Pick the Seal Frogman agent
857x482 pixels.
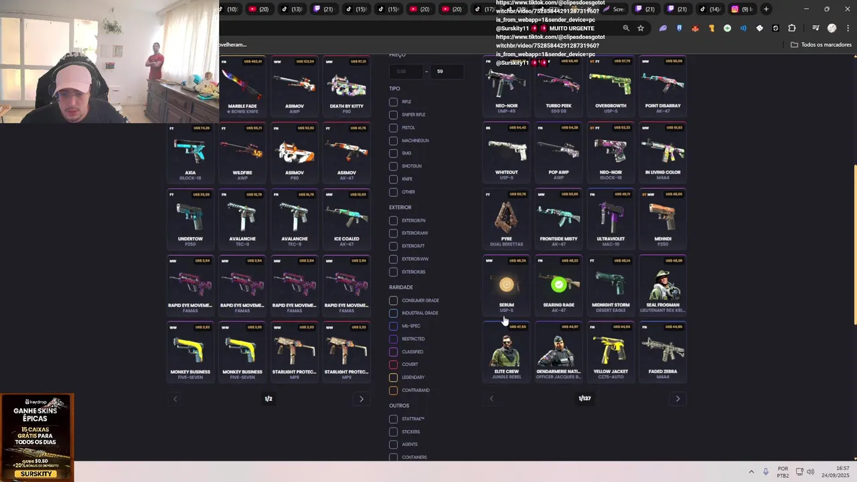pyautogui.click(x=663, y=285)
